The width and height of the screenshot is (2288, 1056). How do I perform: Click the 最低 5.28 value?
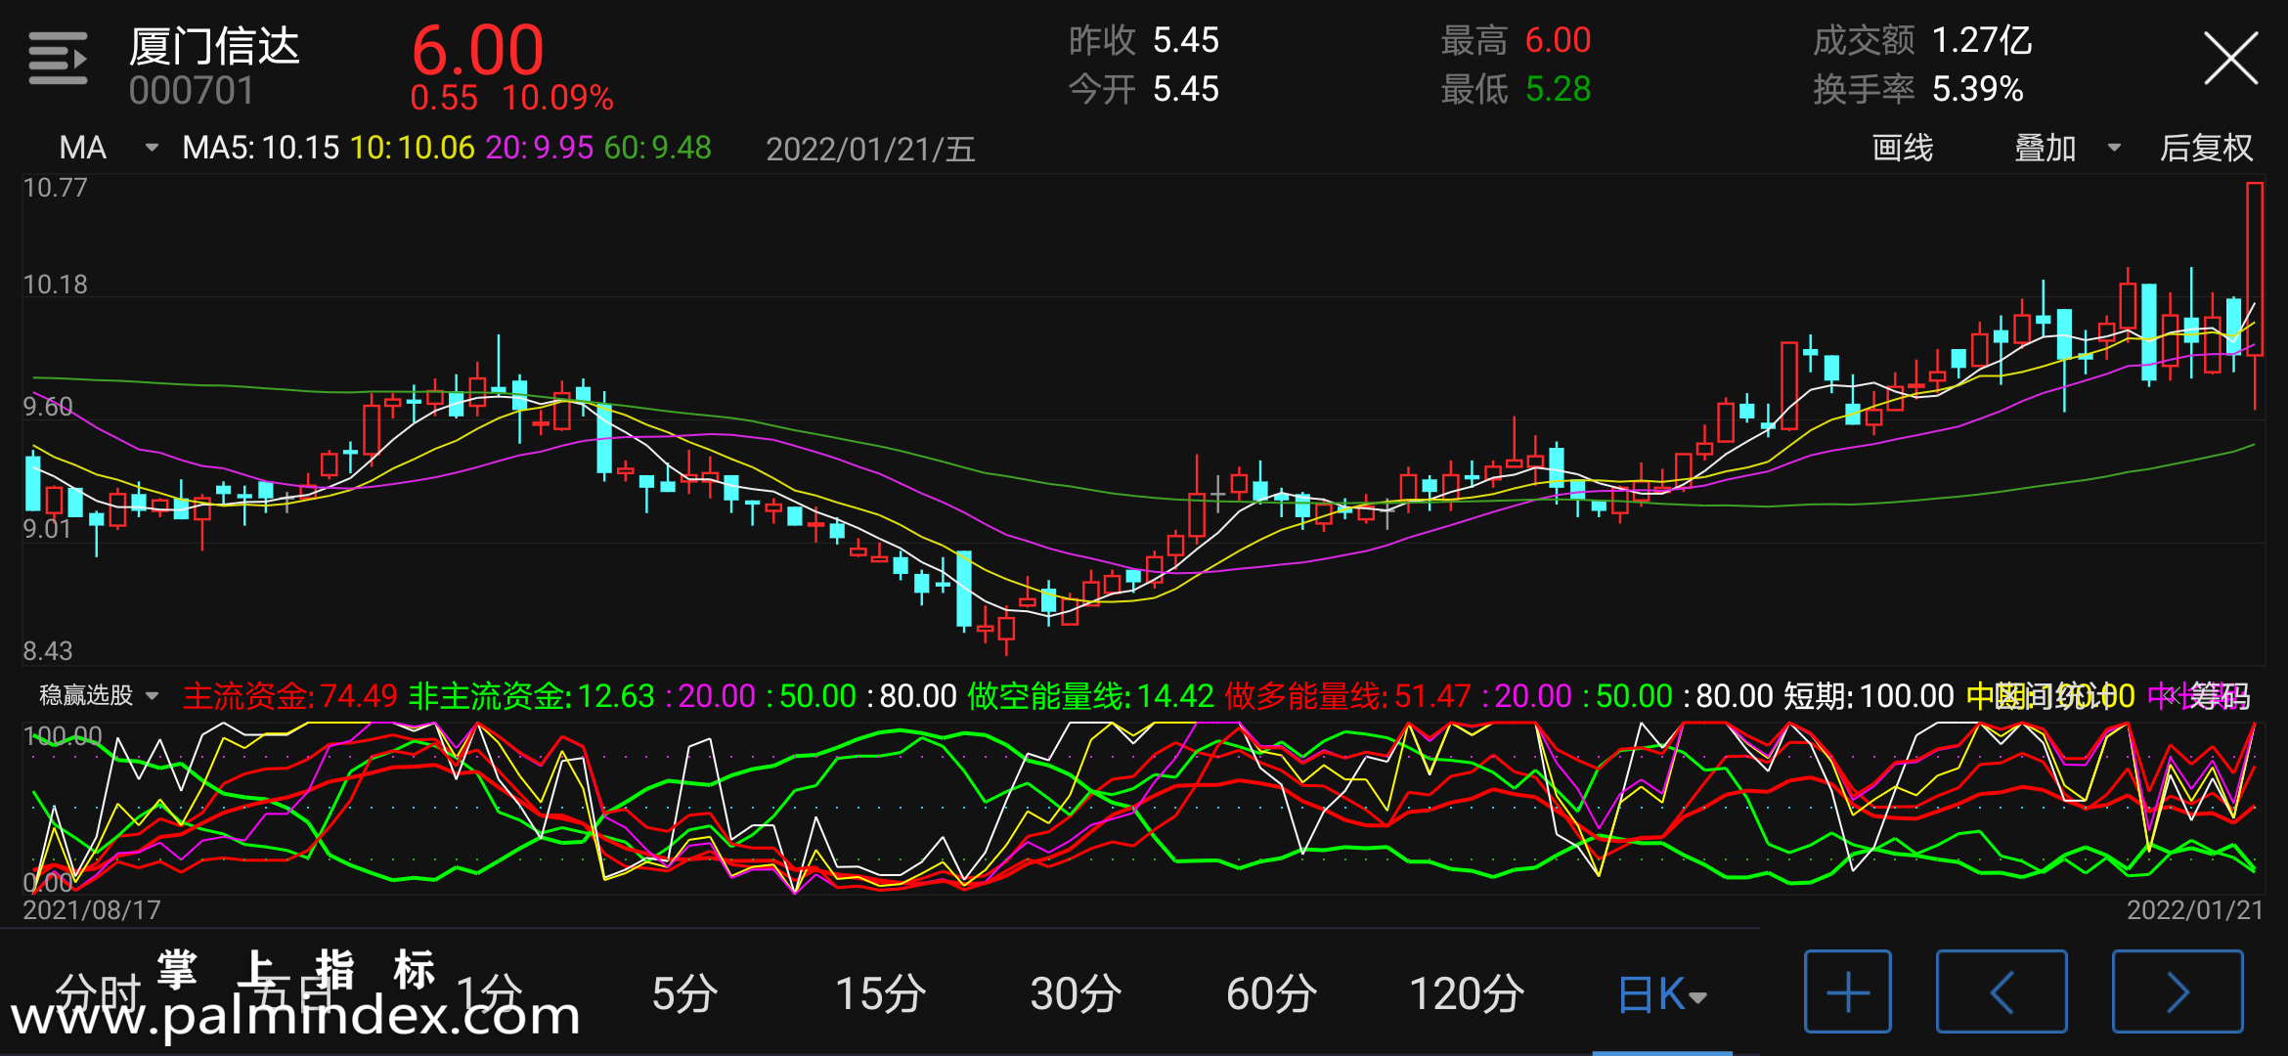tap(1516, 89)
